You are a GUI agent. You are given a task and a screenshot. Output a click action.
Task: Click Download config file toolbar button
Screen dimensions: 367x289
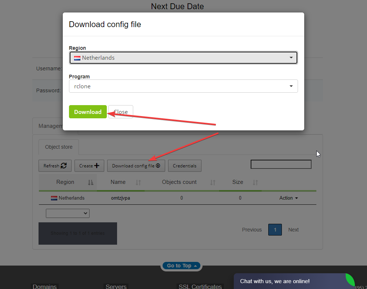point(136,166)
